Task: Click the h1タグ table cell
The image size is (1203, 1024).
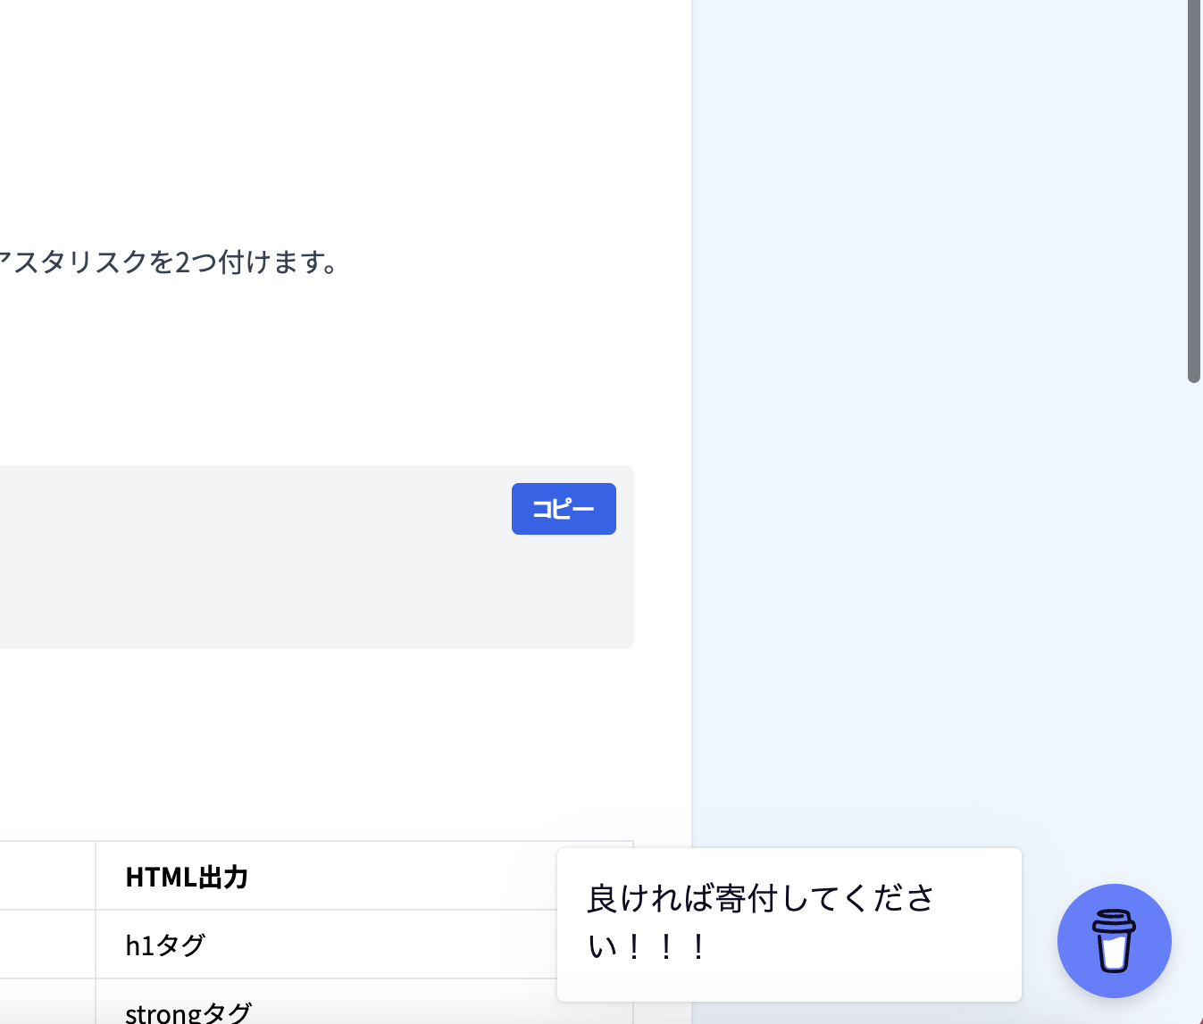Action: tap(166, 945)
